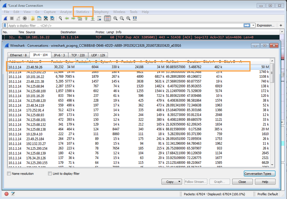Click the find packet magnifier icon
The image size is (287, 199).
[59, 18]
